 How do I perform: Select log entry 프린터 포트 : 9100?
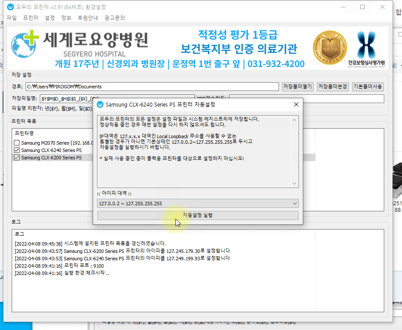coord(59,266)
